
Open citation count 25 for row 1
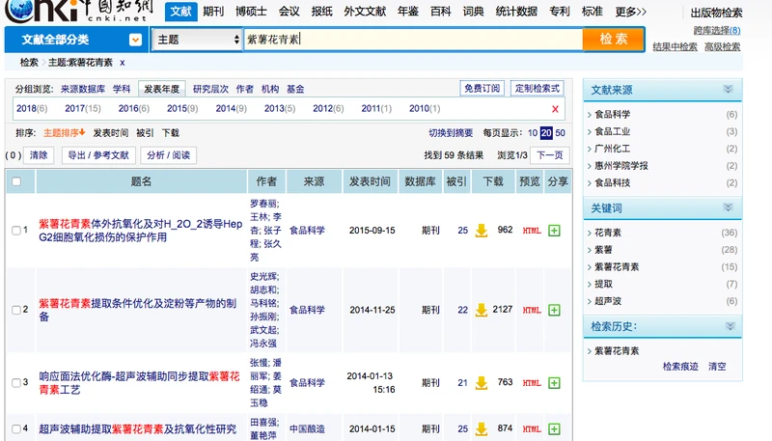pos(463,231)
